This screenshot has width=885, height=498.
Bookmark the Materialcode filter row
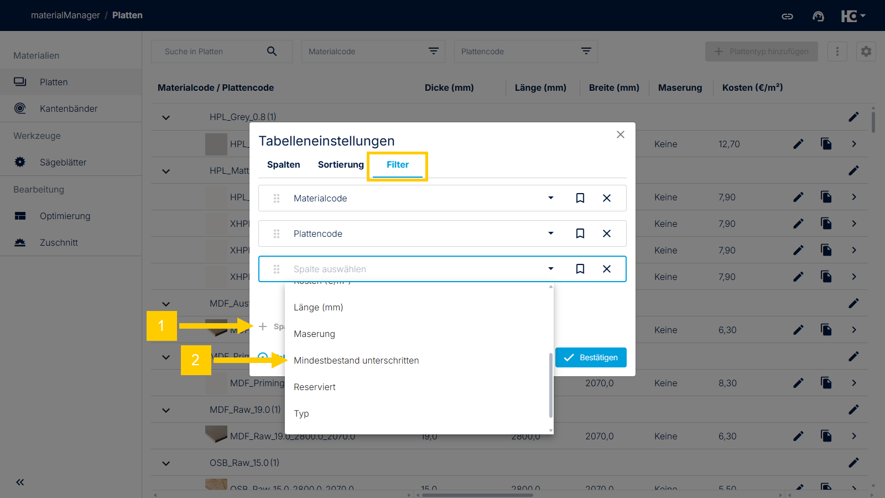pyautogui.click(x=580, y=198)
